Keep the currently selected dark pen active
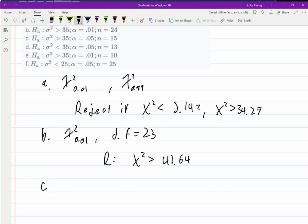Screen dimensions: 308x224 click(78, 20)
